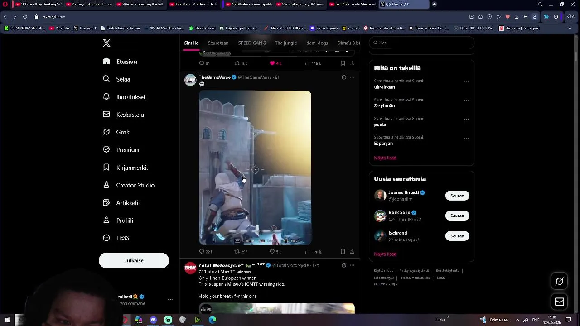The height and width of the screenshot is (326, 580).
Task: Expand bookmarks bar overflow chevron
Action: (570, 28)
